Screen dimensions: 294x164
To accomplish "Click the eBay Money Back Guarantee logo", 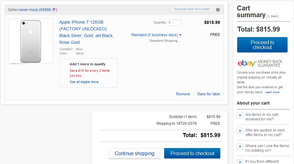I will (x=260, y=63).
